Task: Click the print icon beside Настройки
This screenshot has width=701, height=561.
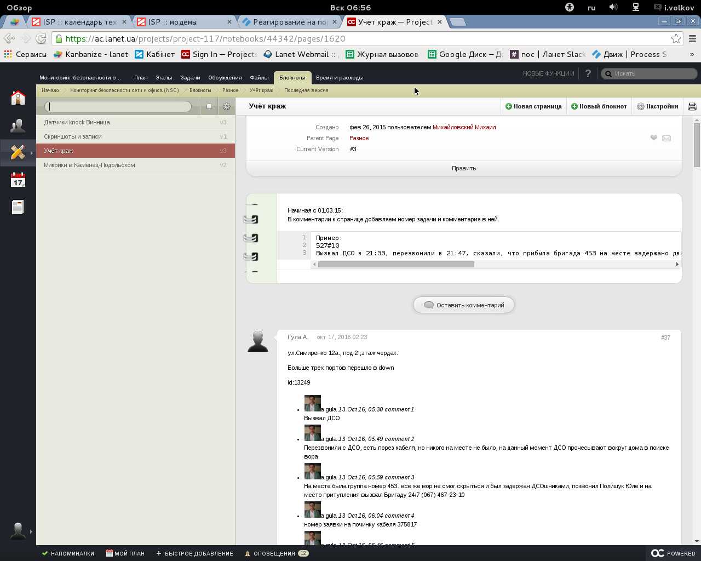Action: coord(692,106)
